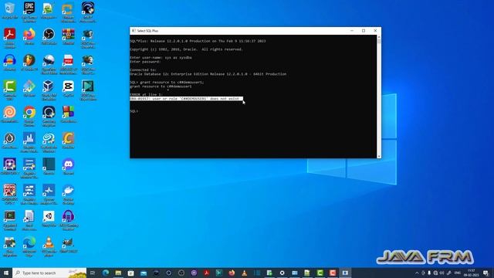Open VLC from the taskbar
The height and width of the screenshot is (278, 494).
pos(244,273)
